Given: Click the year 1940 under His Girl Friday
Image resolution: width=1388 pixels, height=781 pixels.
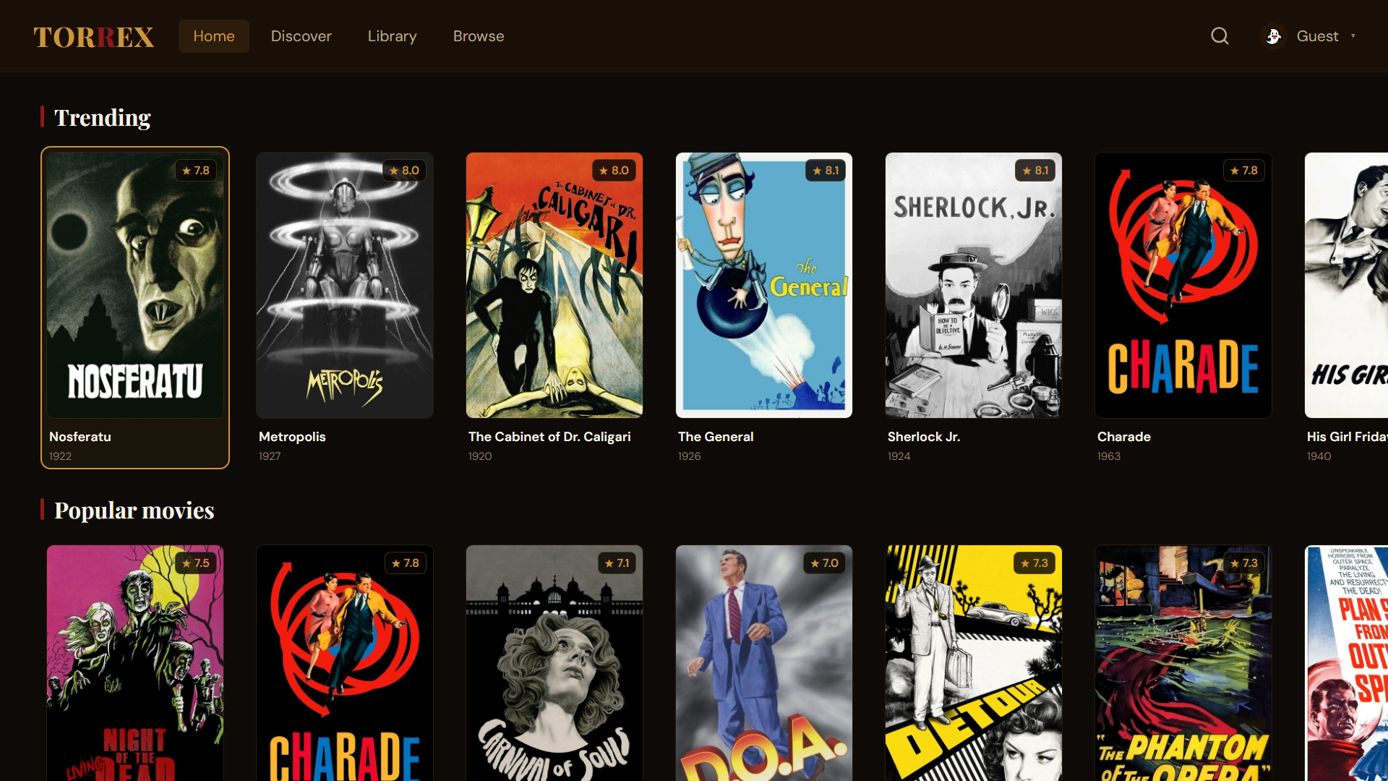Looking at the screenshot, I should tap(1319, 456).
